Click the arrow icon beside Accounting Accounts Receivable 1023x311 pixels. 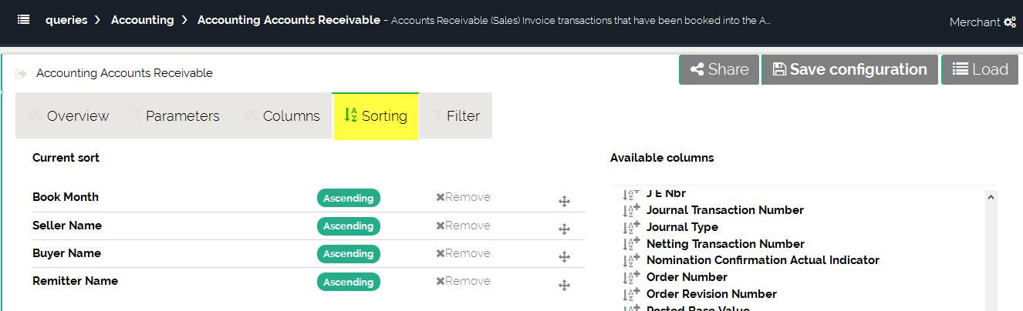coord(22,74)
